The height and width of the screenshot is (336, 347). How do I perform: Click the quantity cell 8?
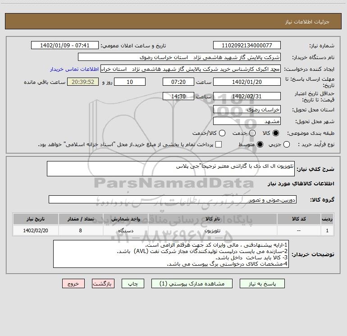tap(81, 230)
